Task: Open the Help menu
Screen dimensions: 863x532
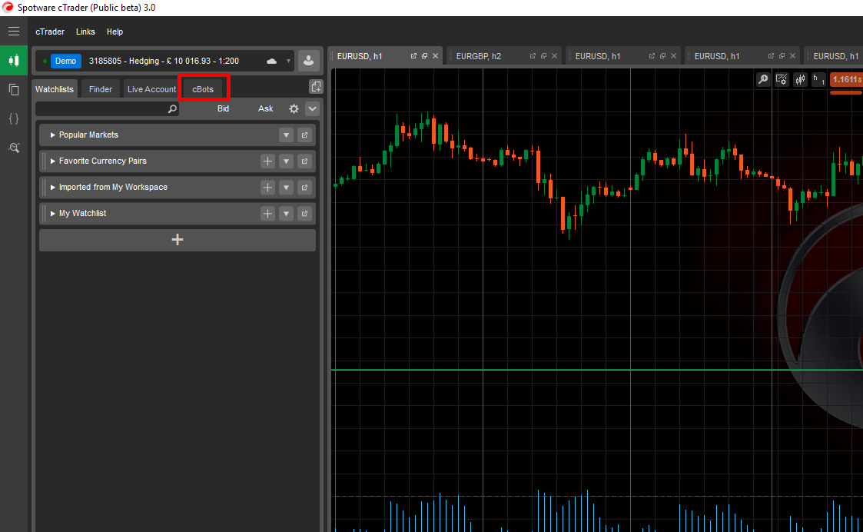Action: [x=115, y=32]
